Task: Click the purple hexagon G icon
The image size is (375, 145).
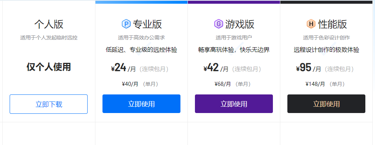Action: coord(218,24)
